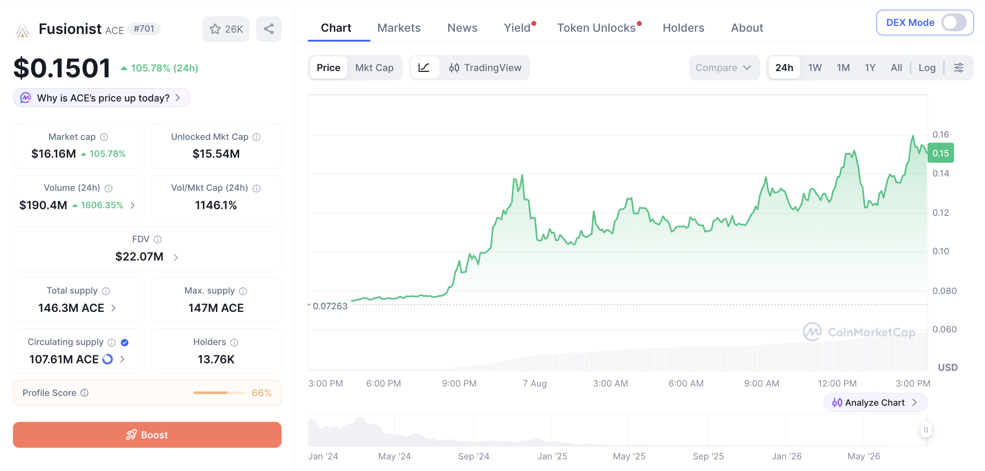985x471 pixels.
Task: Switch chart to Mkt Cap view
Action: click(375, 67)
